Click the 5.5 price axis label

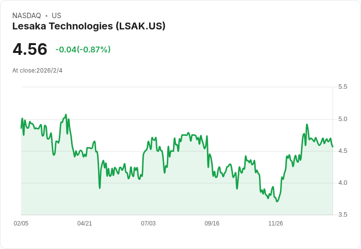(342, 87)
